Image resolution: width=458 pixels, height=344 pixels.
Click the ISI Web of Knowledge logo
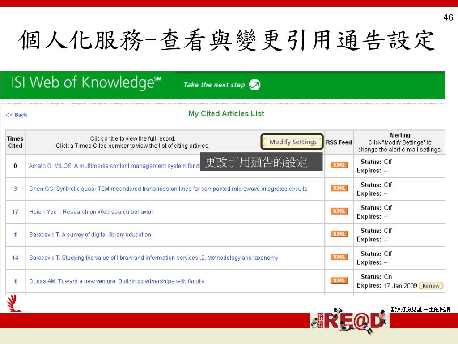(x=86, y=82)
